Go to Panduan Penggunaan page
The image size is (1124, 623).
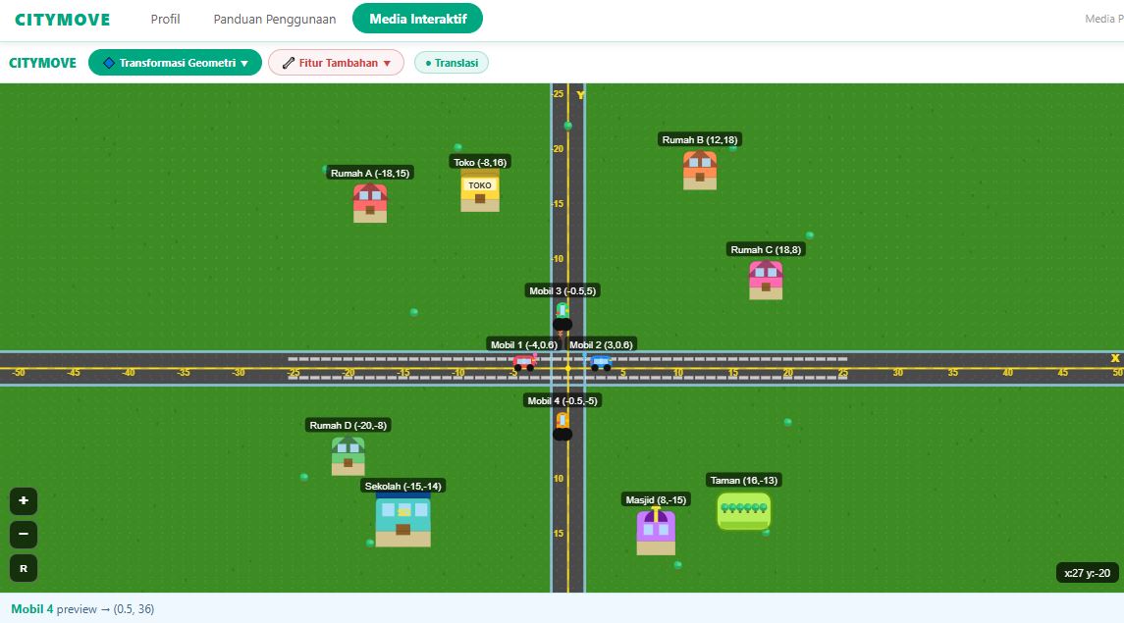tap(275, 20)
